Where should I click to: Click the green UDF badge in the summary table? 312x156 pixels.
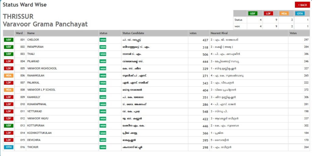253,13
